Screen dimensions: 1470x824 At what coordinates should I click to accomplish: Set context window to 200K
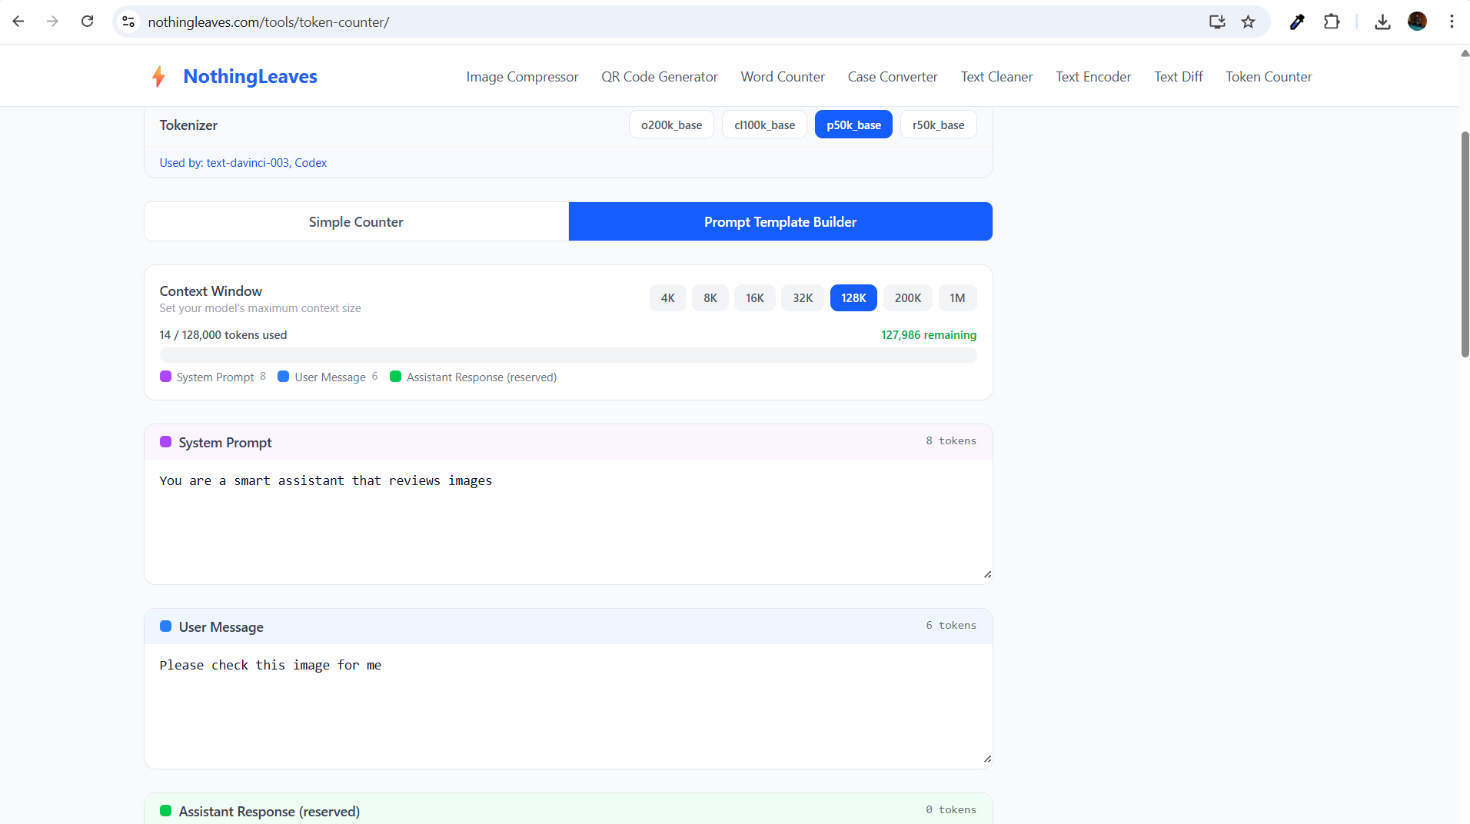point(907,297)
